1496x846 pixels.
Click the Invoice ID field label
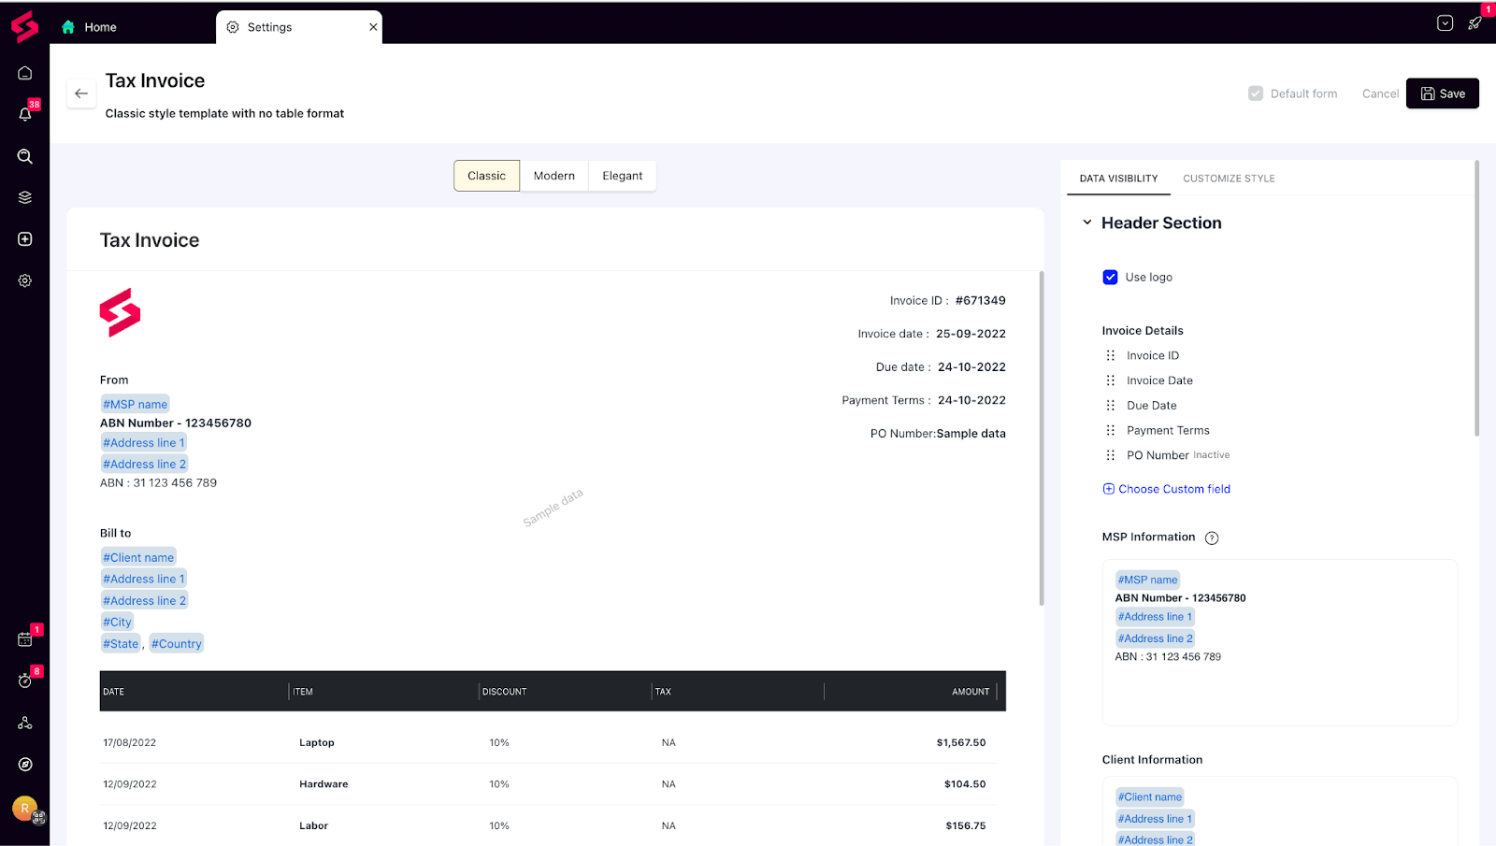(x=1153, y=355)
